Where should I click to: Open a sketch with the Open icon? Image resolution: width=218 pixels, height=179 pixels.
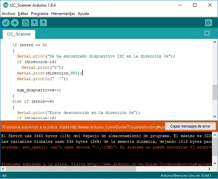[x=34, y=23]
